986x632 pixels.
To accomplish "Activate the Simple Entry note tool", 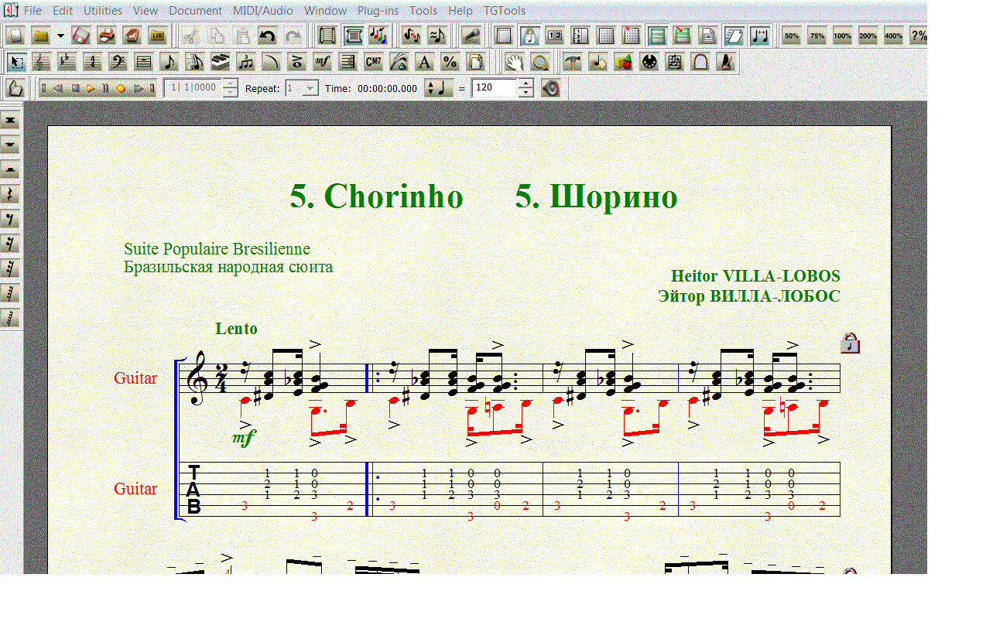I will click(169, 62).
